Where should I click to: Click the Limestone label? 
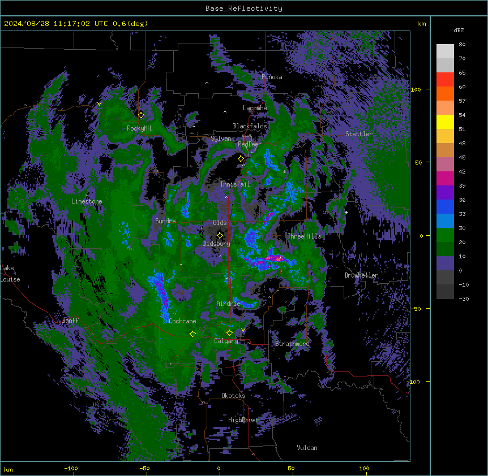(87, 201)
